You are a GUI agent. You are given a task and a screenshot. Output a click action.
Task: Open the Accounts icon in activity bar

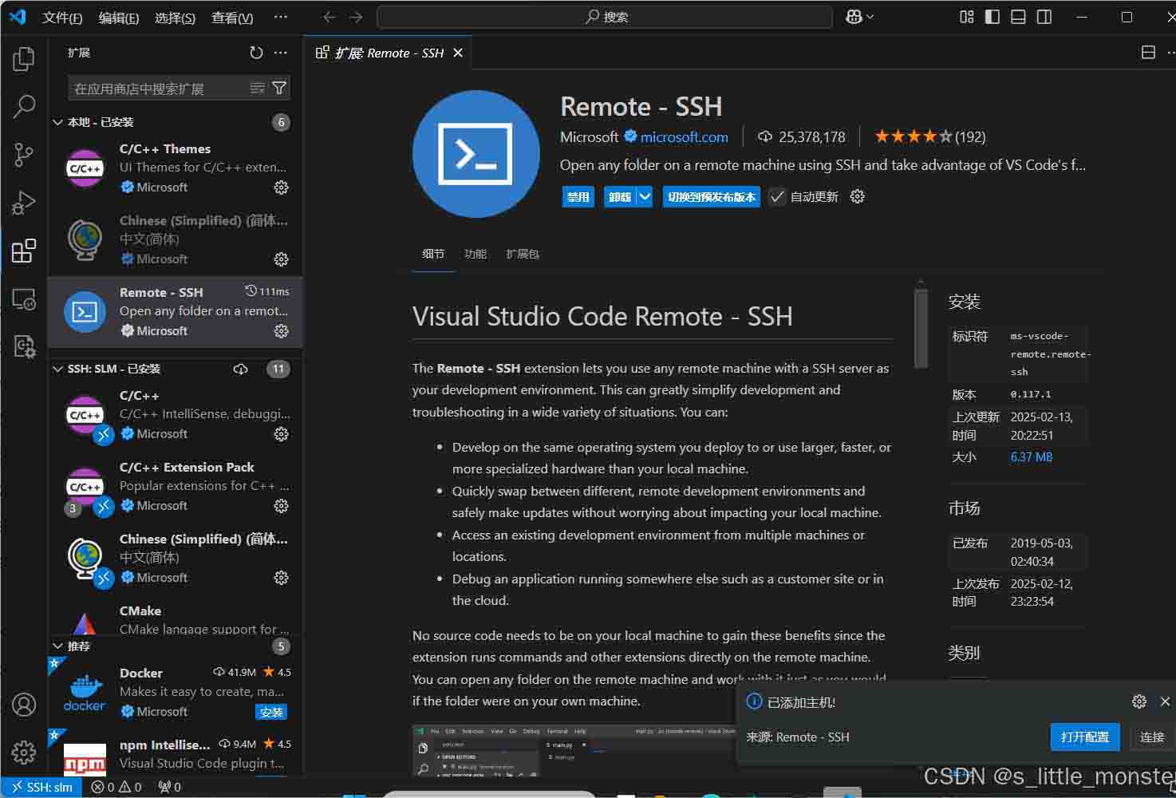[24, 705]
